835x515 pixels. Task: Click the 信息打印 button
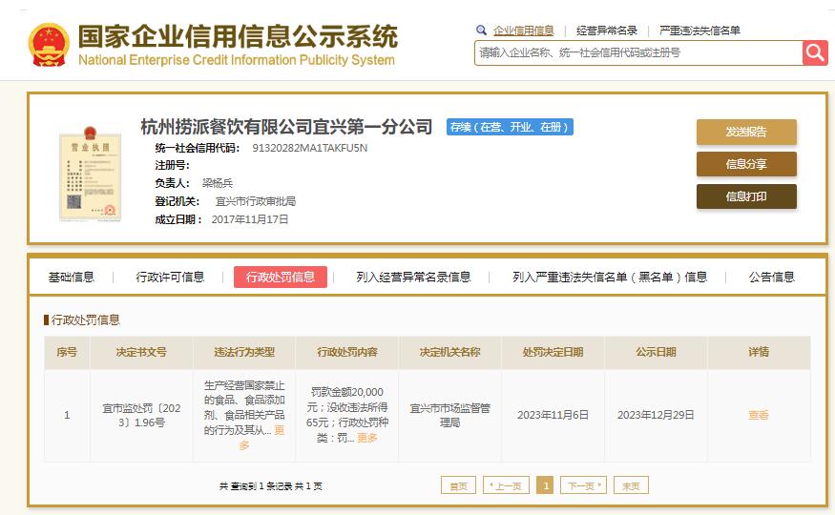746,196
